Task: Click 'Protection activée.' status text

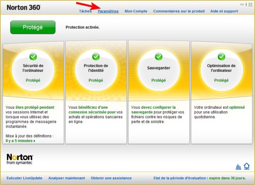Action: tap(83, 27)
